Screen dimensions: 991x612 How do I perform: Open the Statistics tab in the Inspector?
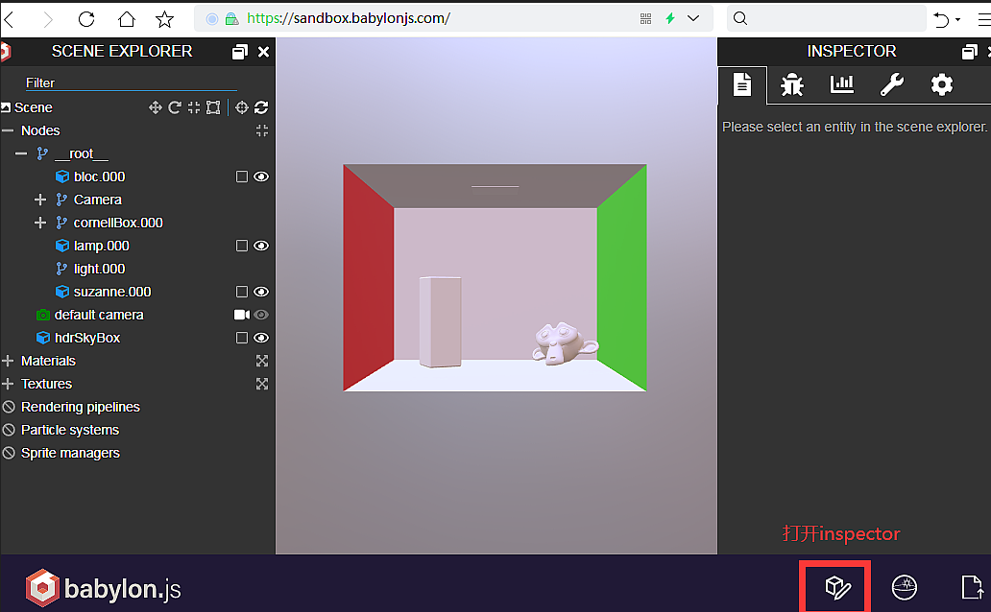[x=842, y=84]
